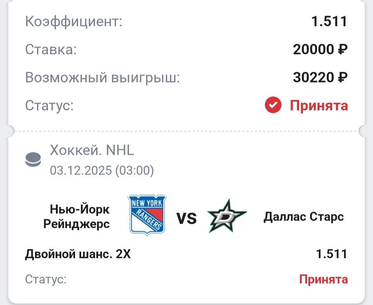
Task: Click the top bold Принята status text
Action: [x=318, y=105]
